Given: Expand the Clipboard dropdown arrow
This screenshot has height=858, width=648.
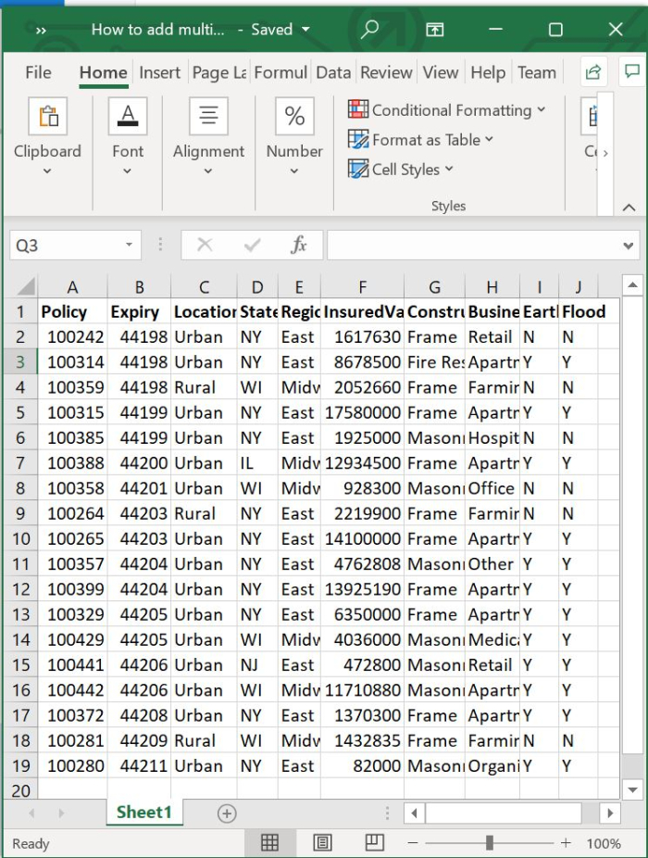Looking at the screenshot, I should pos(47,171).
